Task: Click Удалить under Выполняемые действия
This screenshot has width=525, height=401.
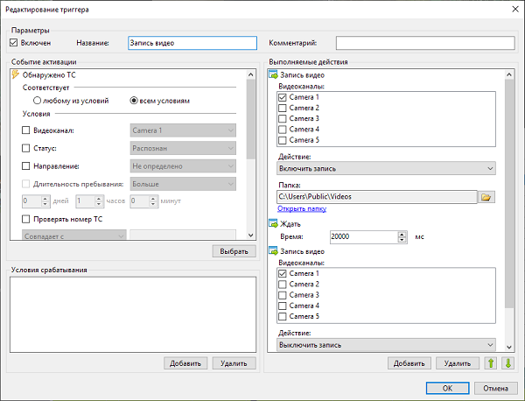Action: coord(458,363)
